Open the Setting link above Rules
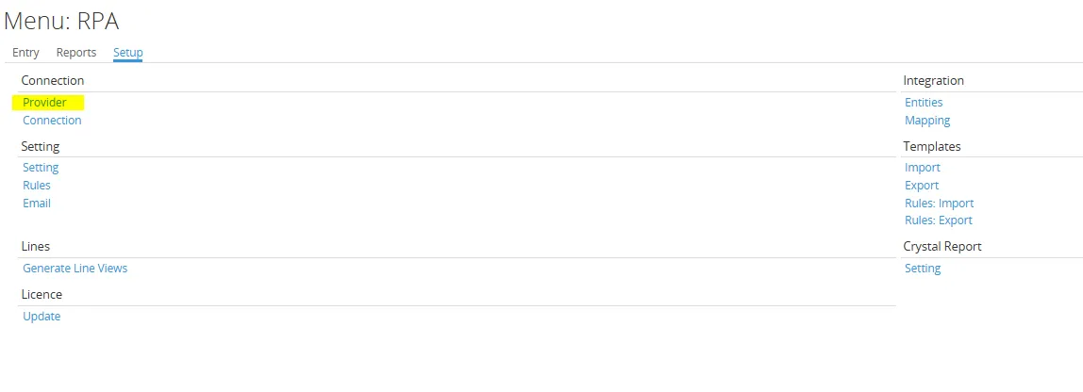Viewport: 1083px width, 392px height. (x=41, y=168)
